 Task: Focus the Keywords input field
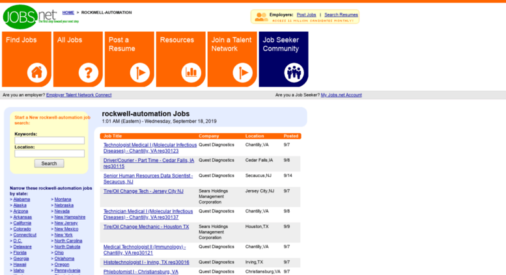[49, 140]
